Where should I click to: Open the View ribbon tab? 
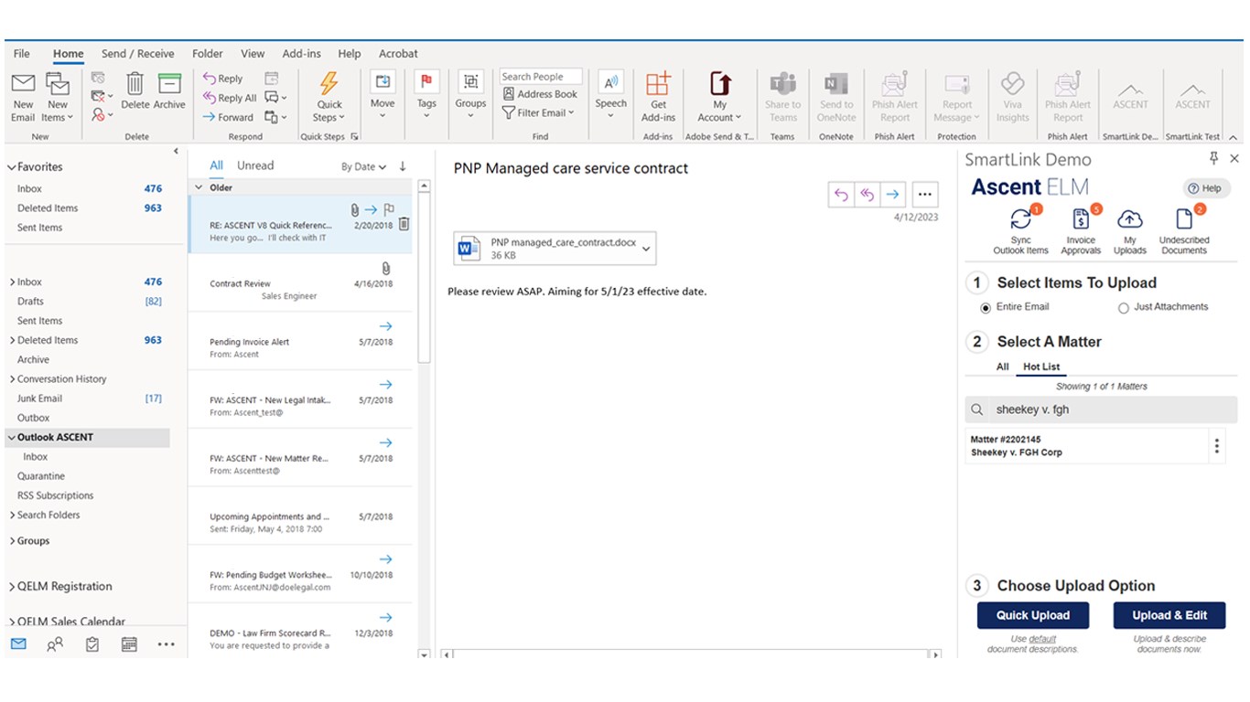point(253,54)
